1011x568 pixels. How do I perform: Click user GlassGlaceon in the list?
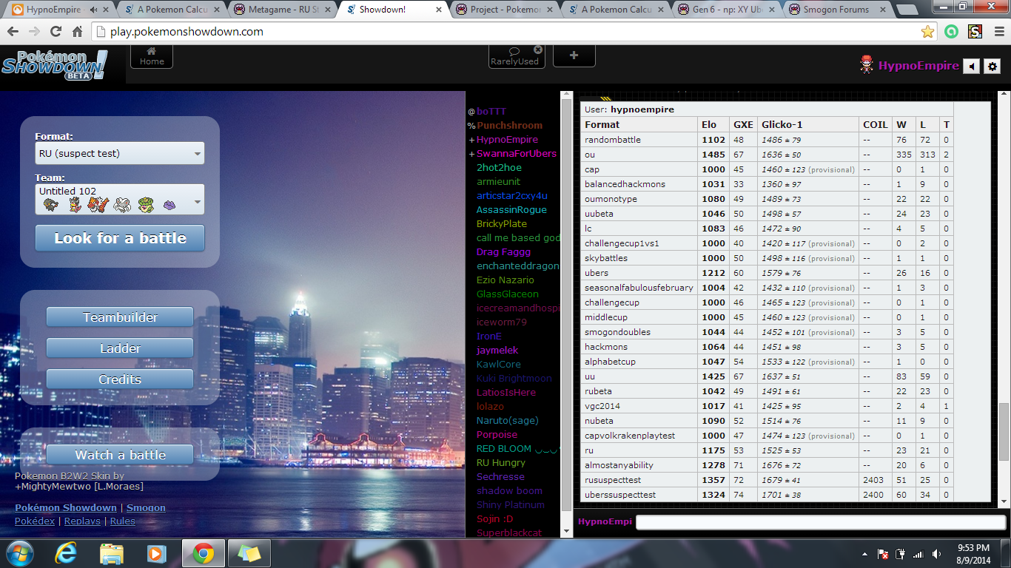508,294
